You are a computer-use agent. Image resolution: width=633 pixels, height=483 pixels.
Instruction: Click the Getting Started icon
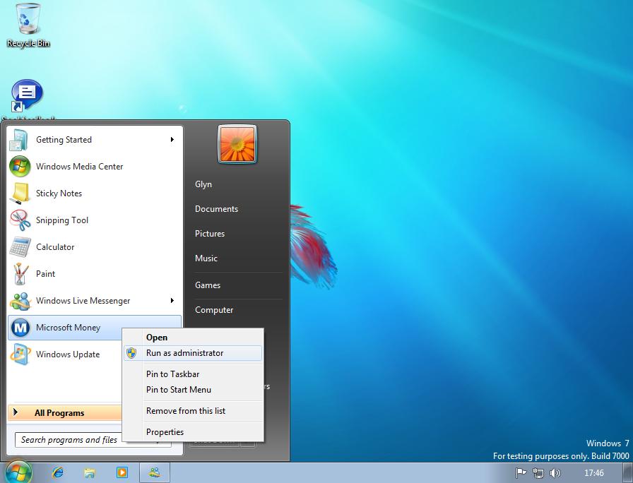tap(19, 140)
